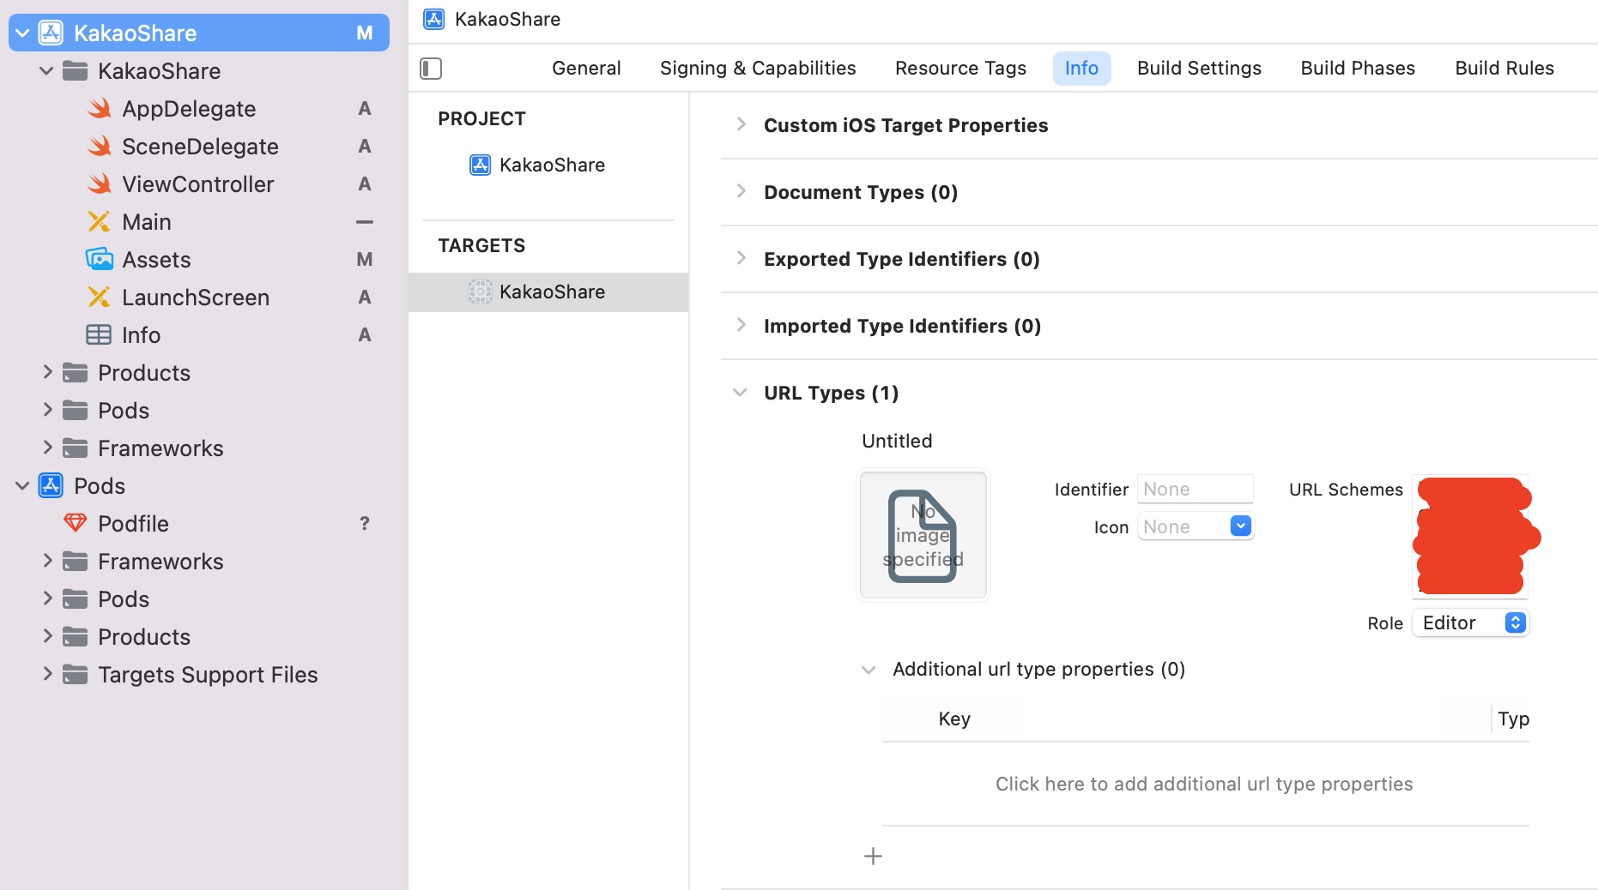Switch to Build Settings tab
1598x890 pixels.
[1199, 68]
